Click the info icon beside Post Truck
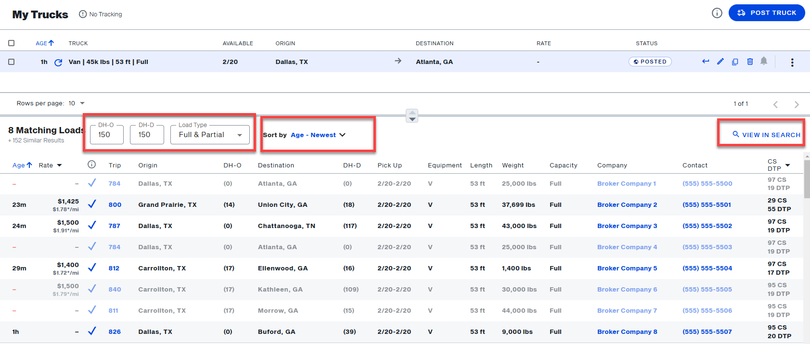Viewport: 810px width, 344px height. 717,13
